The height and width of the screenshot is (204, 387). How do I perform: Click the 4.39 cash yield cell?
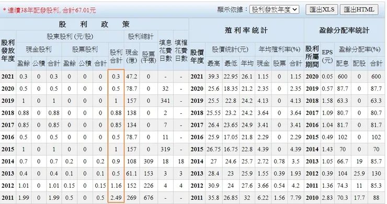[x=263, y=149]
